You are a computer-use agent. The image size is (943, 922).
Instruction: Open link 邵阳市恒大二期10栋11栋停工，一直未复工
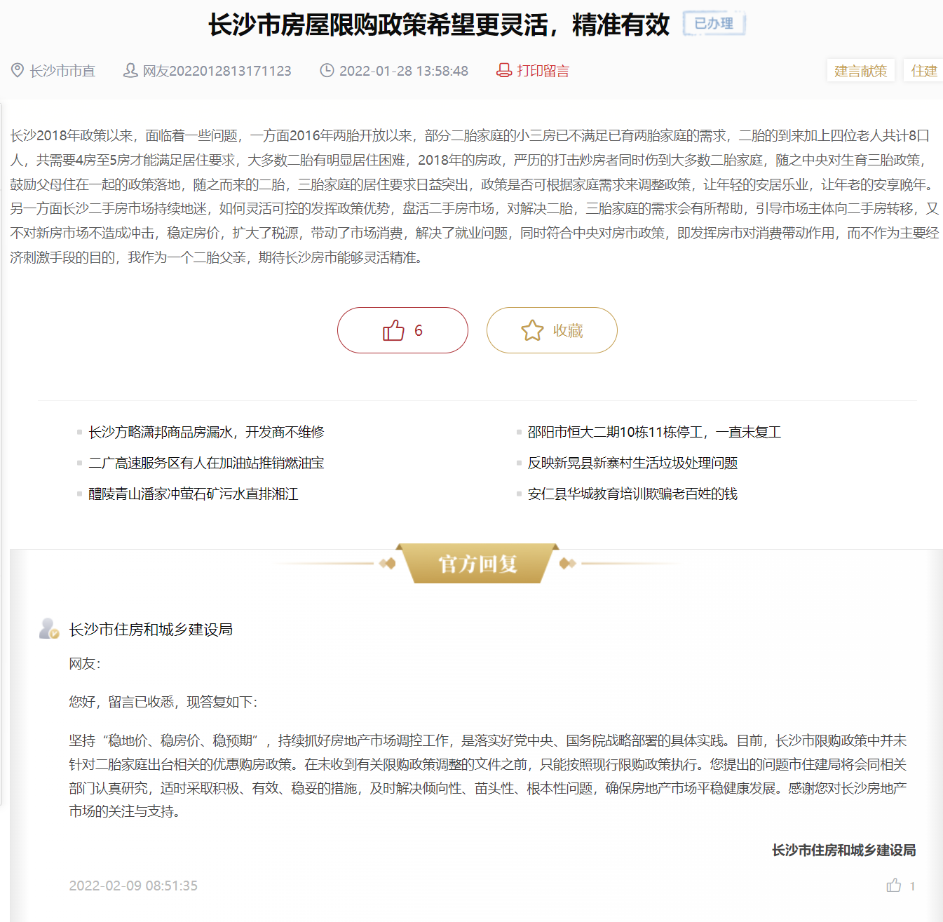[x=654, y=432]
